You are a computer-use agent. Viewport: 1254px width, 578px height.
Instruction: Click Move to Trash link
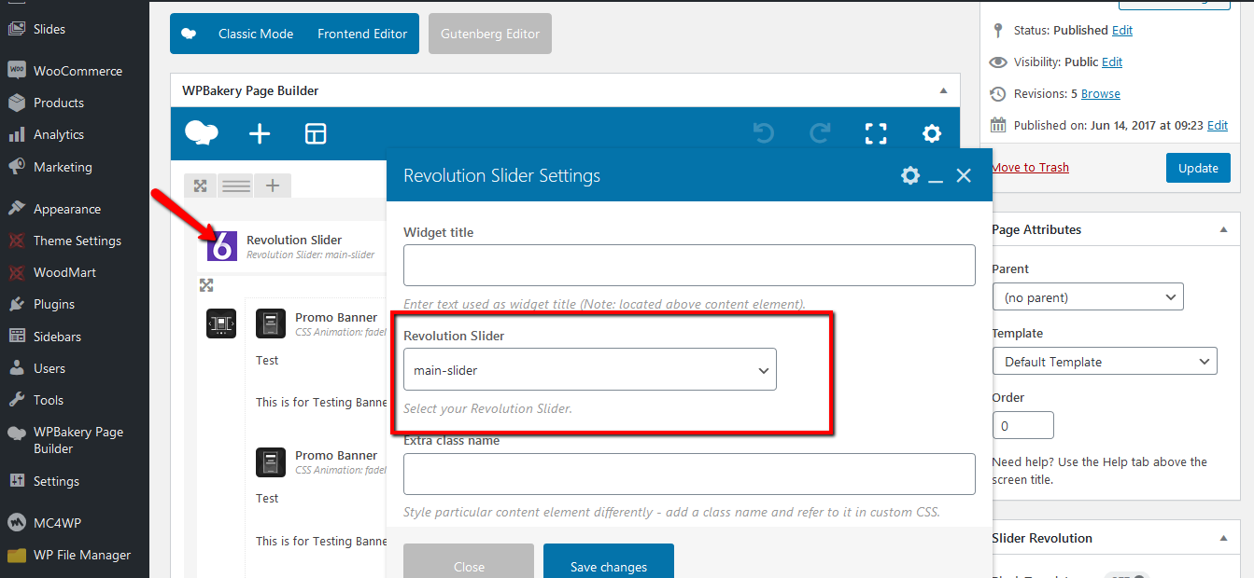tap(1031, 167)
